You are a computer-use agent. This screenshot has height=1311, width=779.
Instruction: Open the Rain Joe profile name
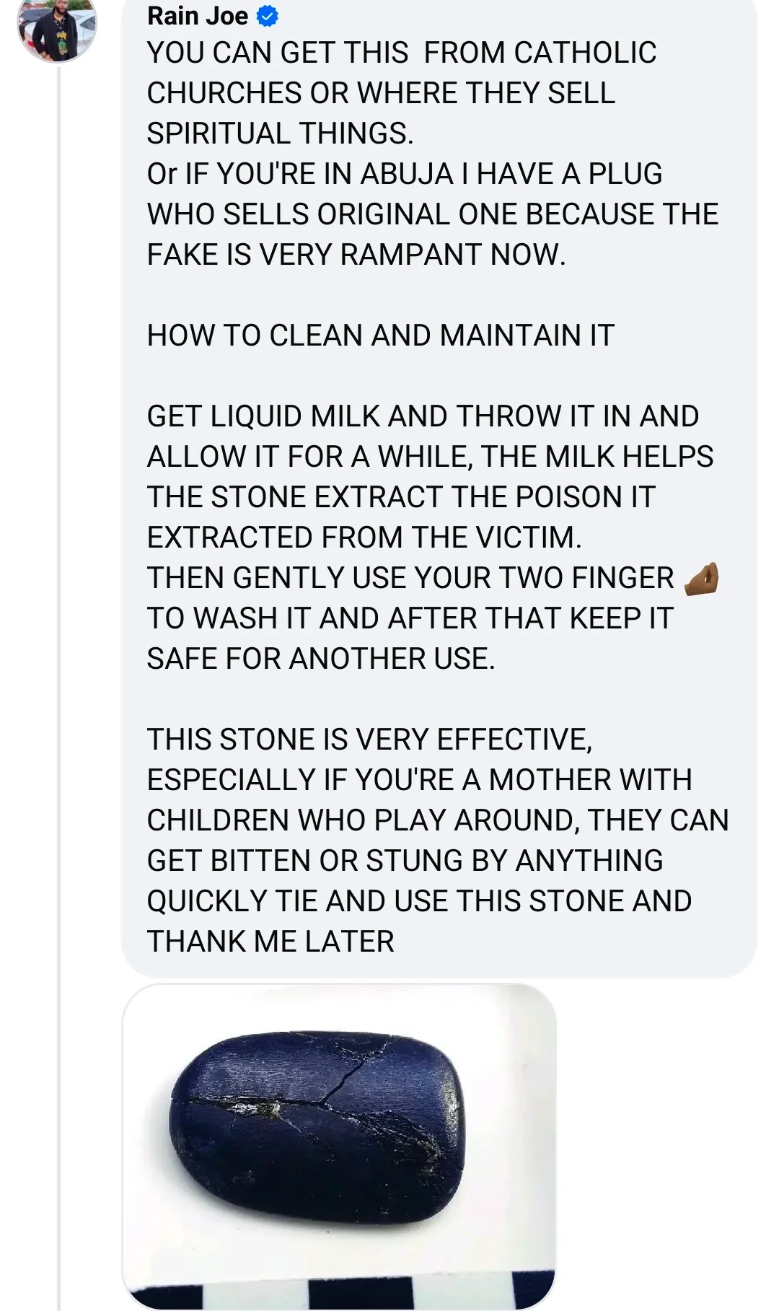click(x=198, y=16)
